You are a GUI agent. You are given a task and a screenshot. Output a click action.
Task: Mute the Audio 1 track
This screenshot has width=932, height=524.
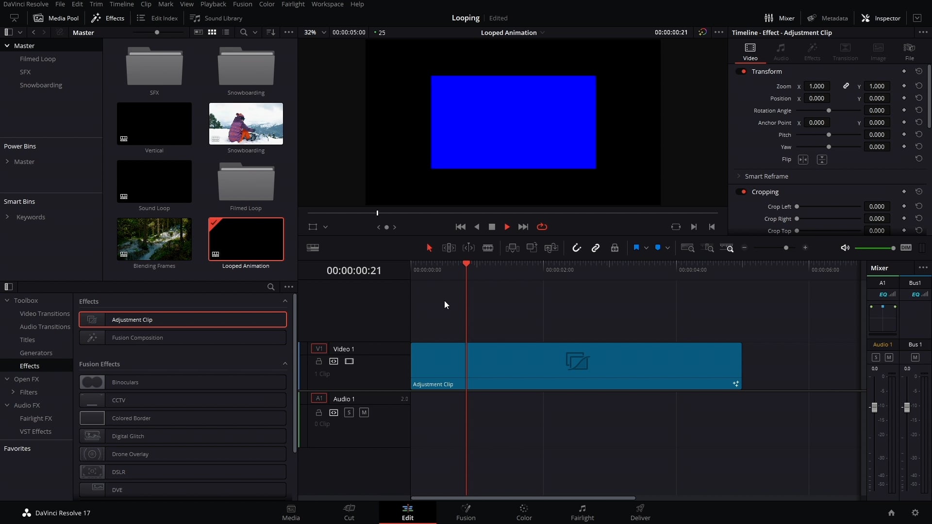(x=364, y=412)
